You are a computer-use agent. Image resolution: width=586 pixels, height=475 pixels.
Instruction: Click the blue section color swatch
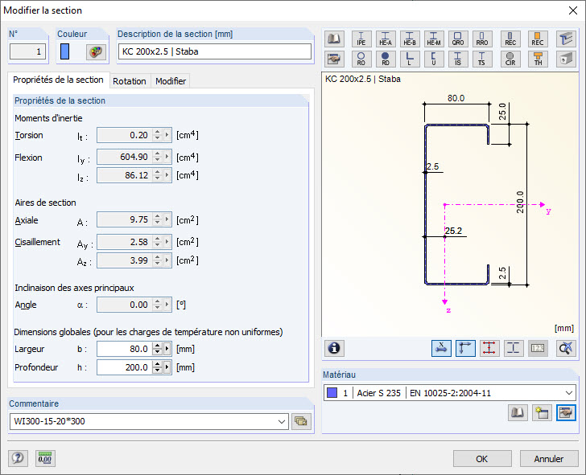pyautogui.click(x=64, y=51)
